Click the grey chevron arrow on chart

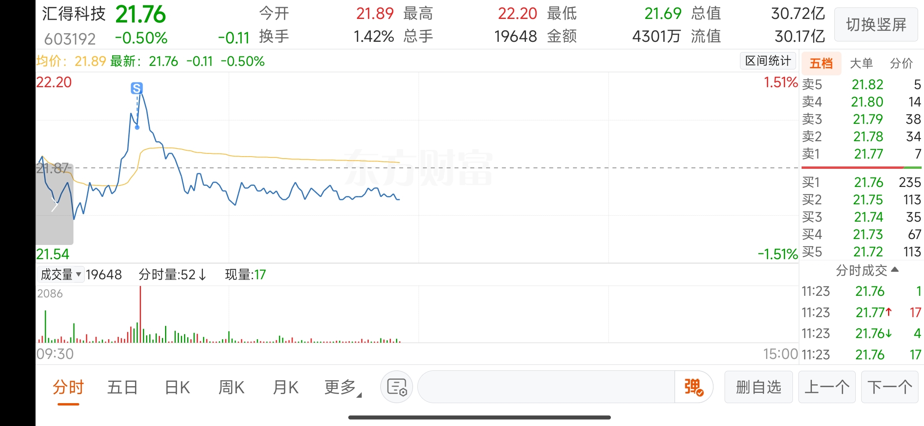click(x=55, y=205)
